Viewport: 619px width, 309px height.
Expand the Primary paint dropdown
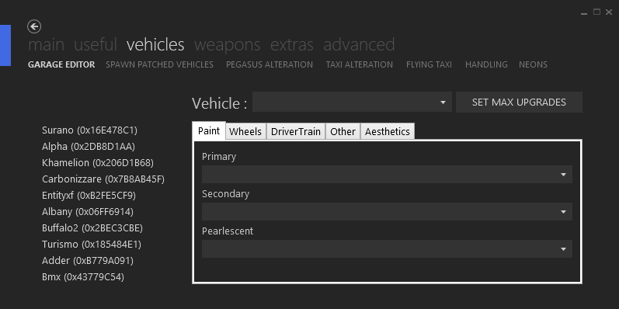[x=387, y=175]
